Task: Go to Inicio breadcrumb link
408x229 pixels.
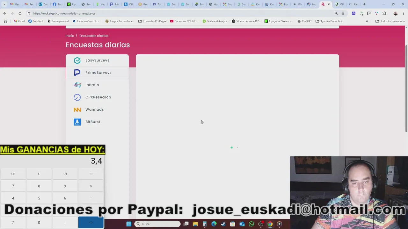Action: coord(70,36)
